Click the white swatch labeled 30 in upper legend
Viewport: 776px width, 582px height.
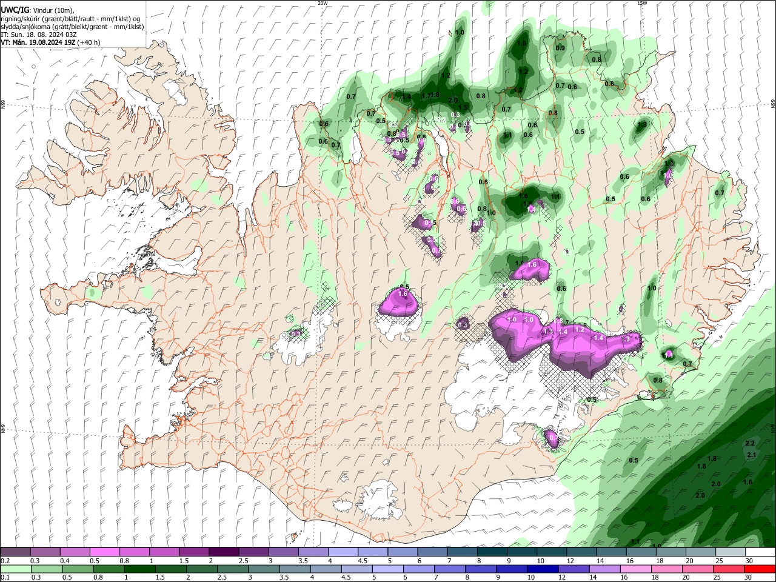pos(760,552)
